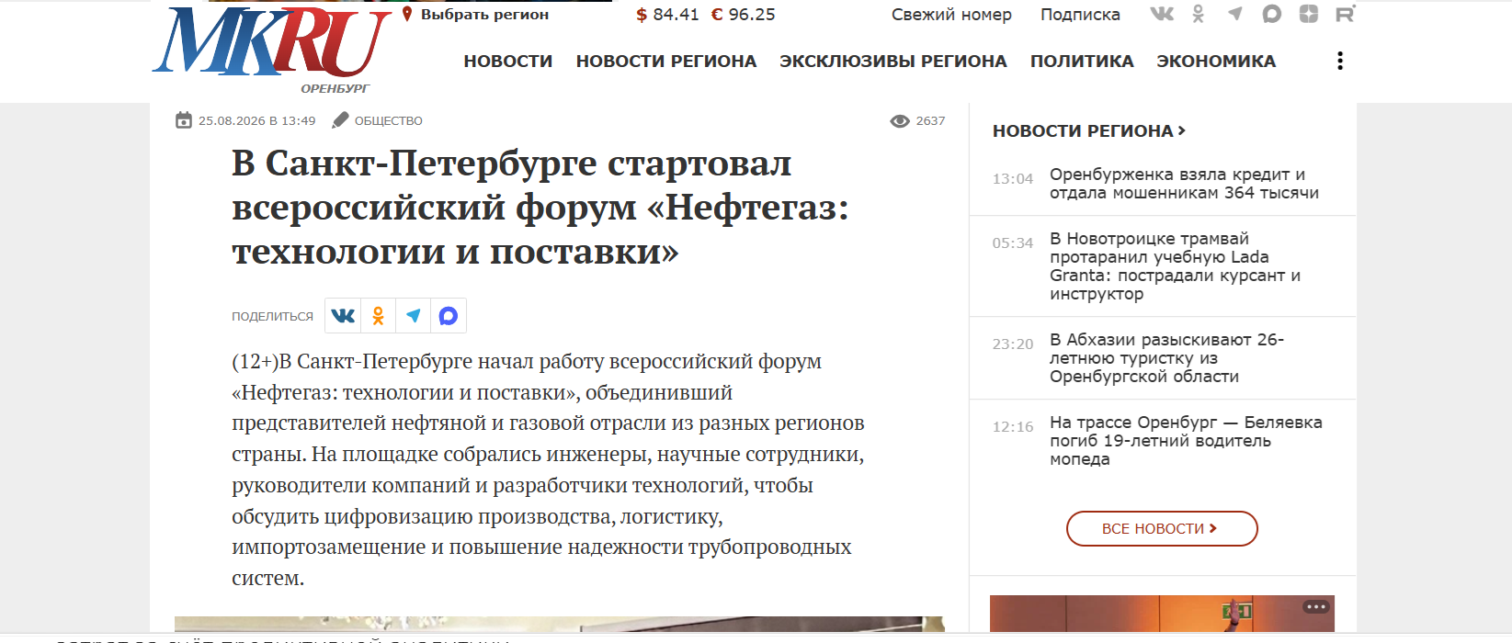Viewport: 1512px width, 643px height.
Task: Click the article photo below the text
Action: 559,624
